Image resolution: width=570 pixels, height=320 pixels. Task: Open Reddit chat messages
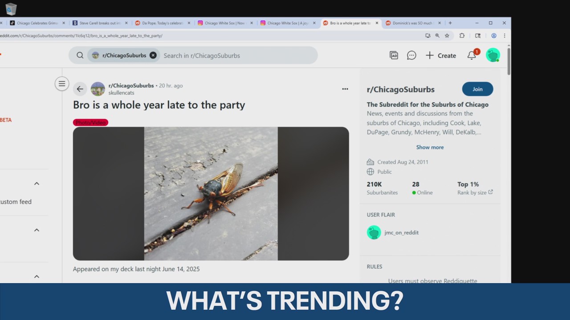[x=411, y=55]
